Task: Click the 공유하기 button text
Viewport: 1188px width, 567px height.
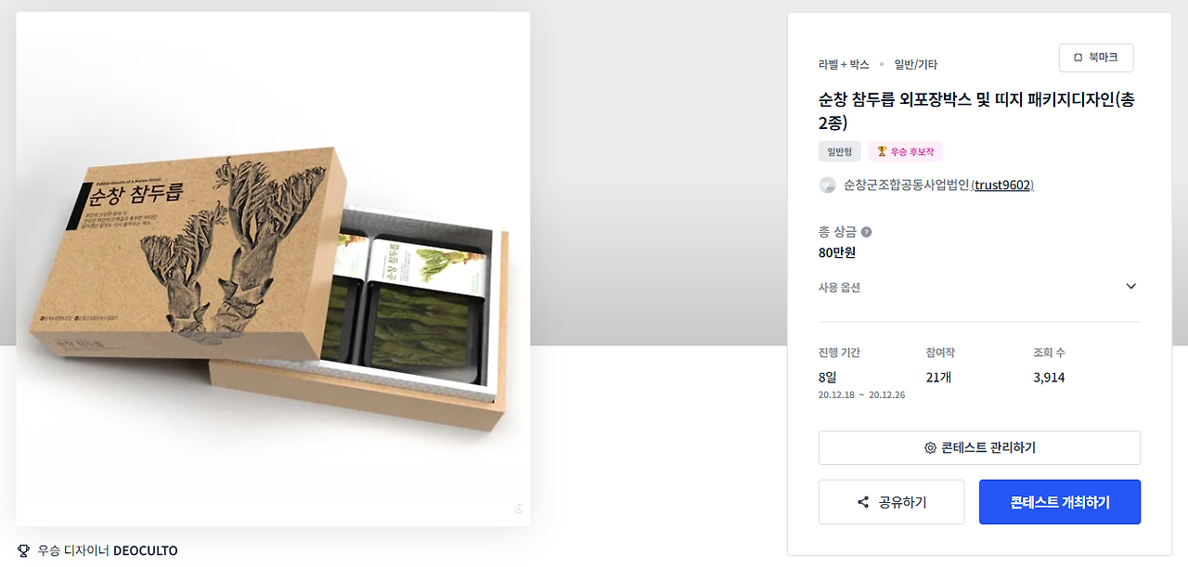Action: coord(902,502)
